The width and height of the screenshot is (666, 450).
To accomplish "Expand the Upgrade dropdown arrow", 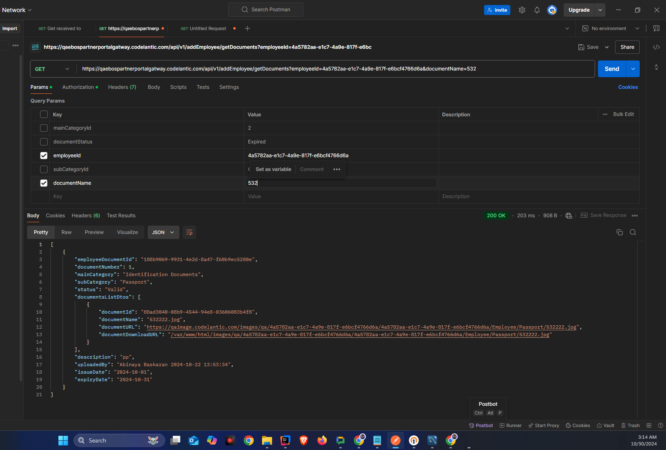I will [600, 10].
